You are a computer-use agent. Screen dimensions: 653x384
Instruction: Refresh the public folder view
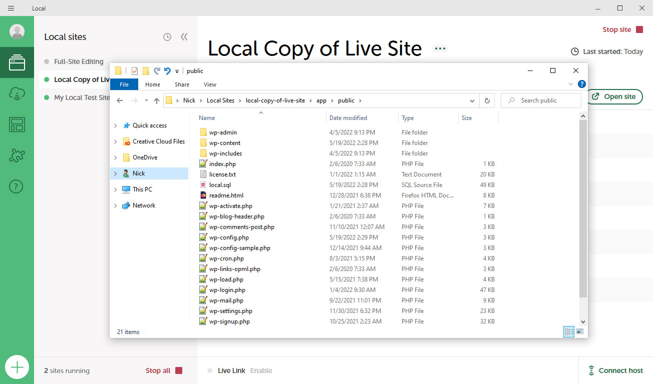pyautogui.click(x=487, y=100)
